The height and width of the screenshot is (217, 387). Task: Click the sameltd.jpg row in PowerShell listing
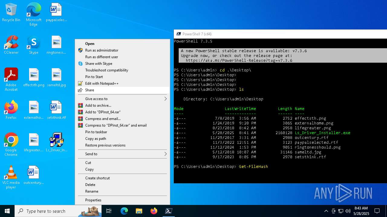click(248, 152)
